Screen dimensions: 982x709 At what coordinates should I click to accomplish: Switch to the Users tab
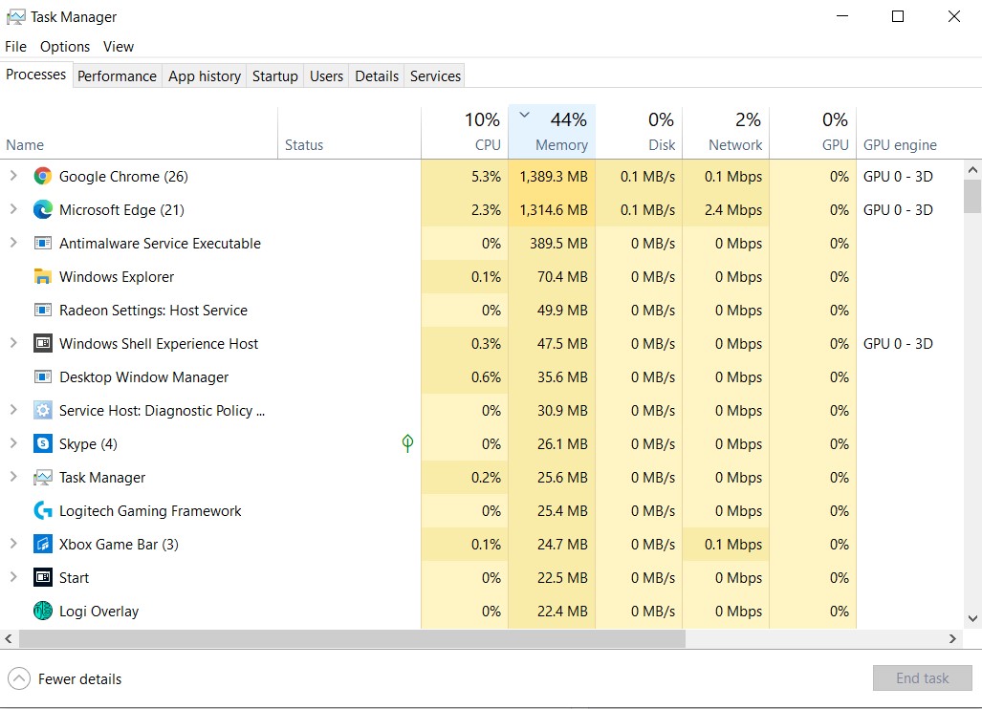click(326, 75)
